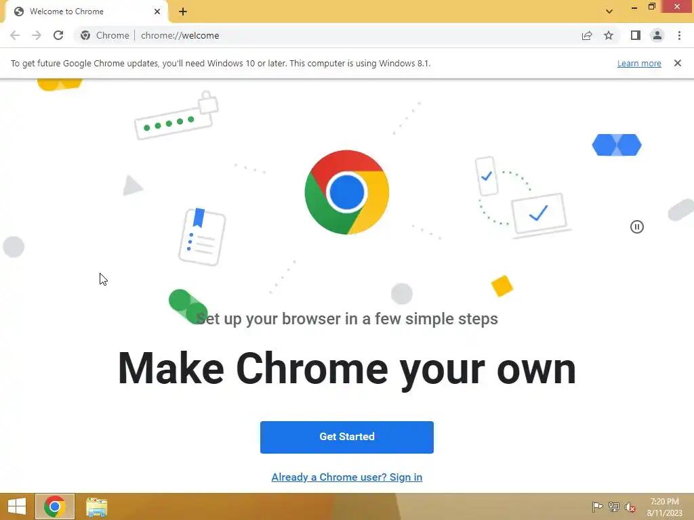Reload the current page

58,35
